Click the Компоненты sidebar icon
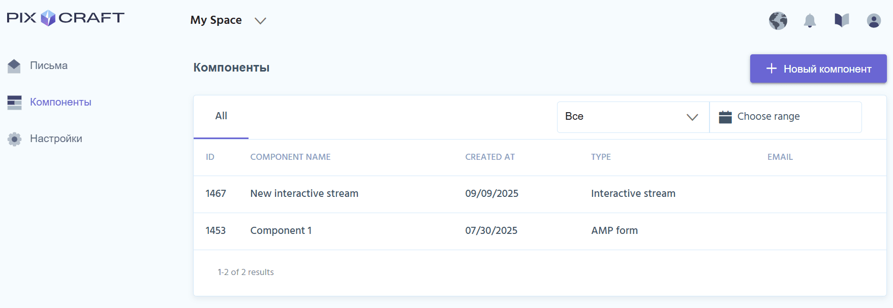The width and height of the screenshot is (893, 308). pyautogui.click(x=14, y=102)
